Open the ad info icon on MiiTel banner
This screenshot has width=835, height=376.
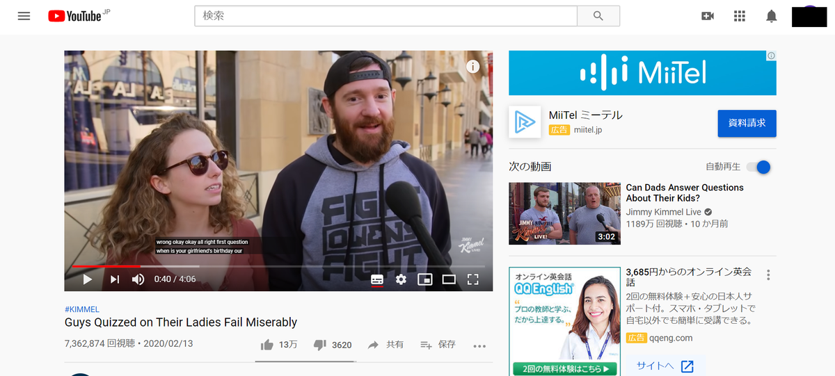coord(771,56)
